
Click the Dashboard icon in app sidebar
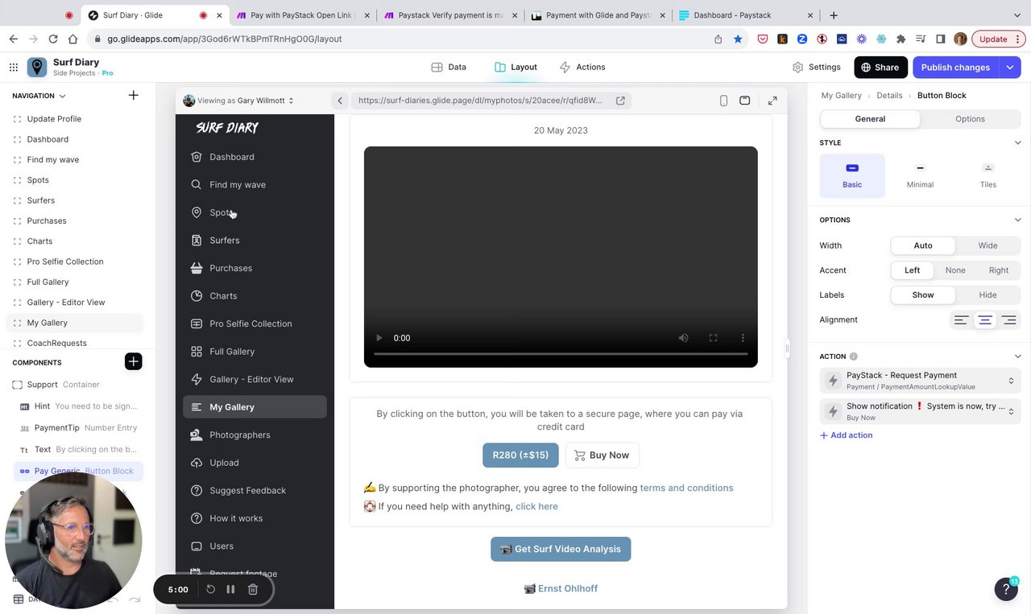pyautogui.click(x=197, y=157)
